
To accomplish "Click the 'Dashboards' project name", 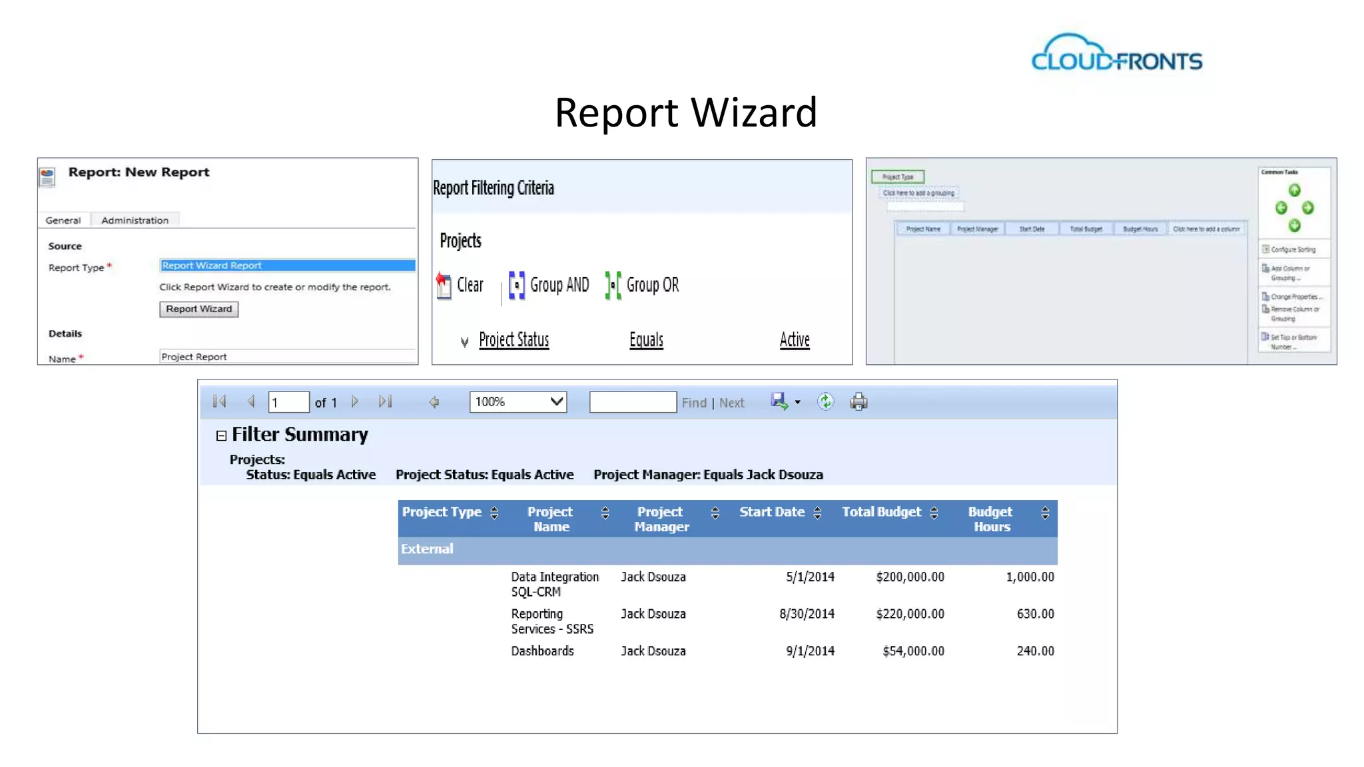I will tap(542, 651).
